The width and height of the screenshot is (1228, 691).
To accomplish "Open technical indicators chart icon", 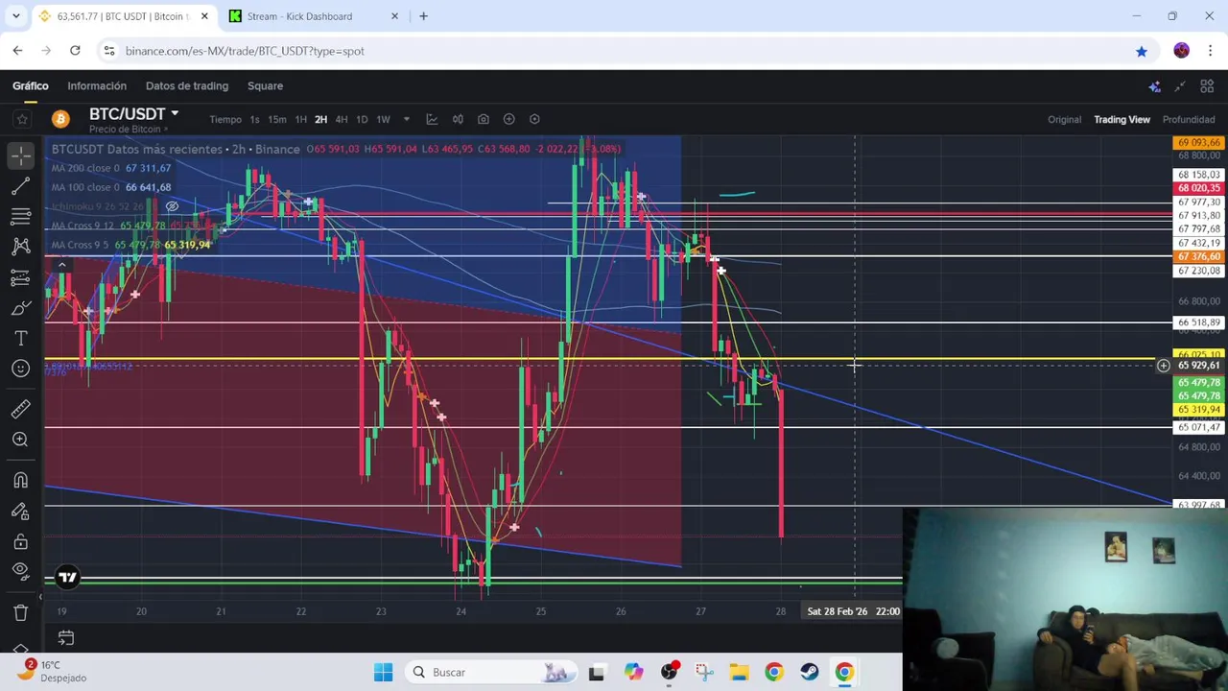I will 432,119.
